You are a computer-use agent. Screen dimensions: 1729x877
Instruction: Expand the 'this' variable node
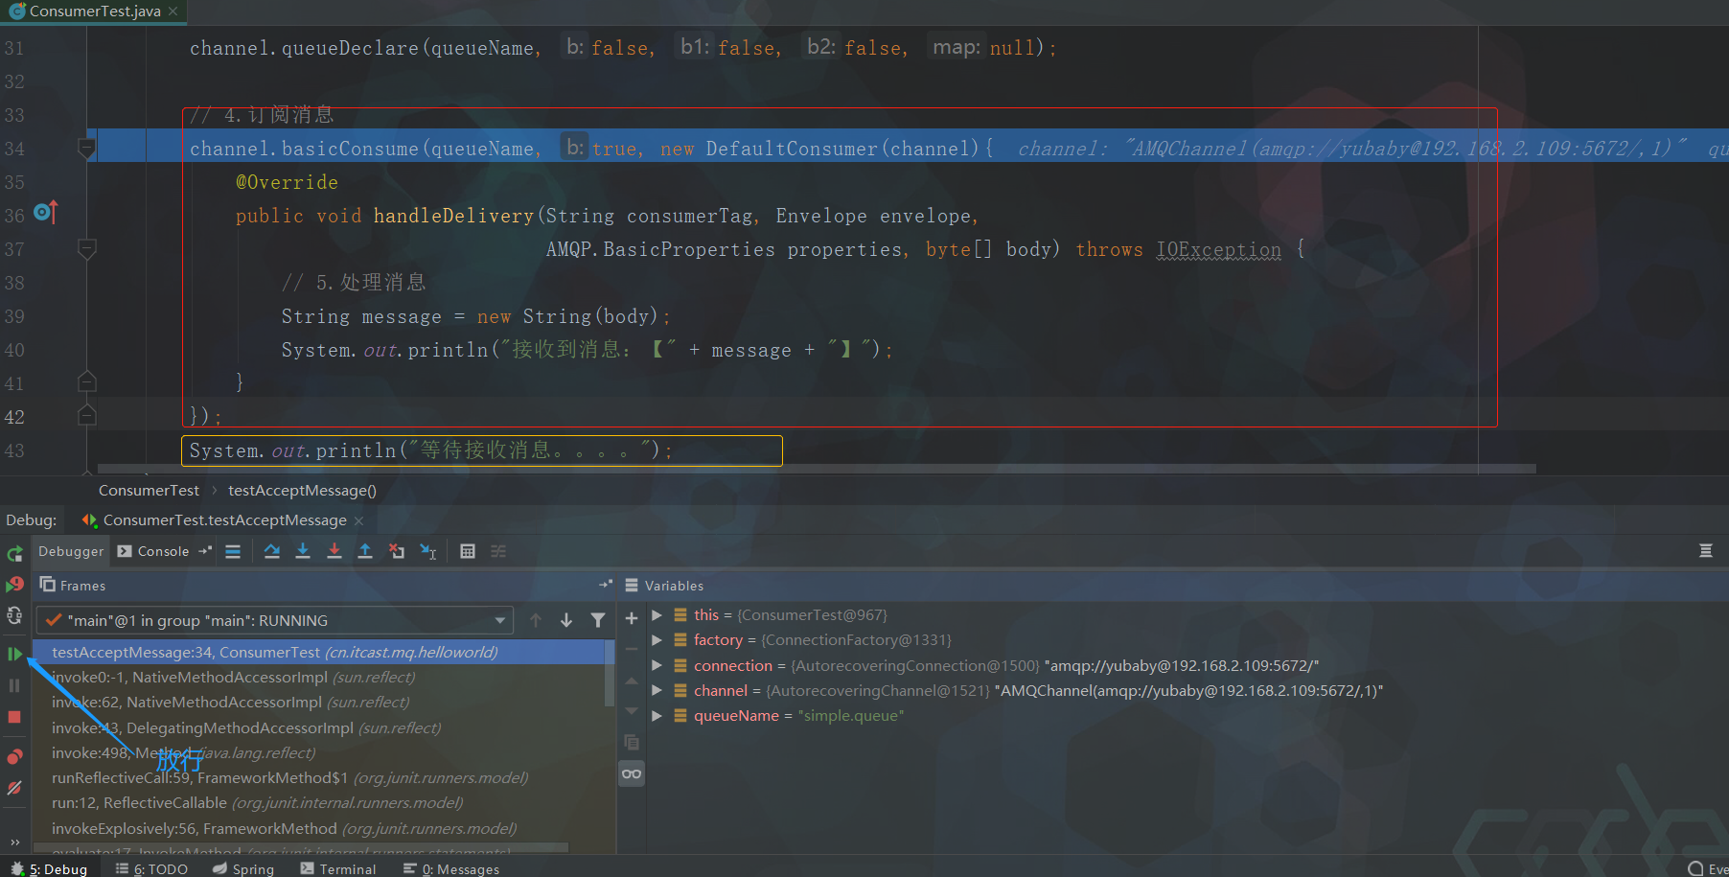coord(657,614)
